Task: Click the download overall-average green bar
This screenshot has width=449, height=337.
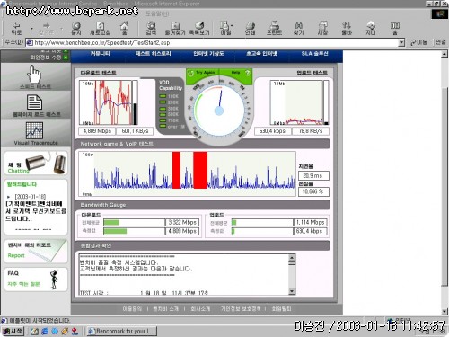Action: coord(111,222)
